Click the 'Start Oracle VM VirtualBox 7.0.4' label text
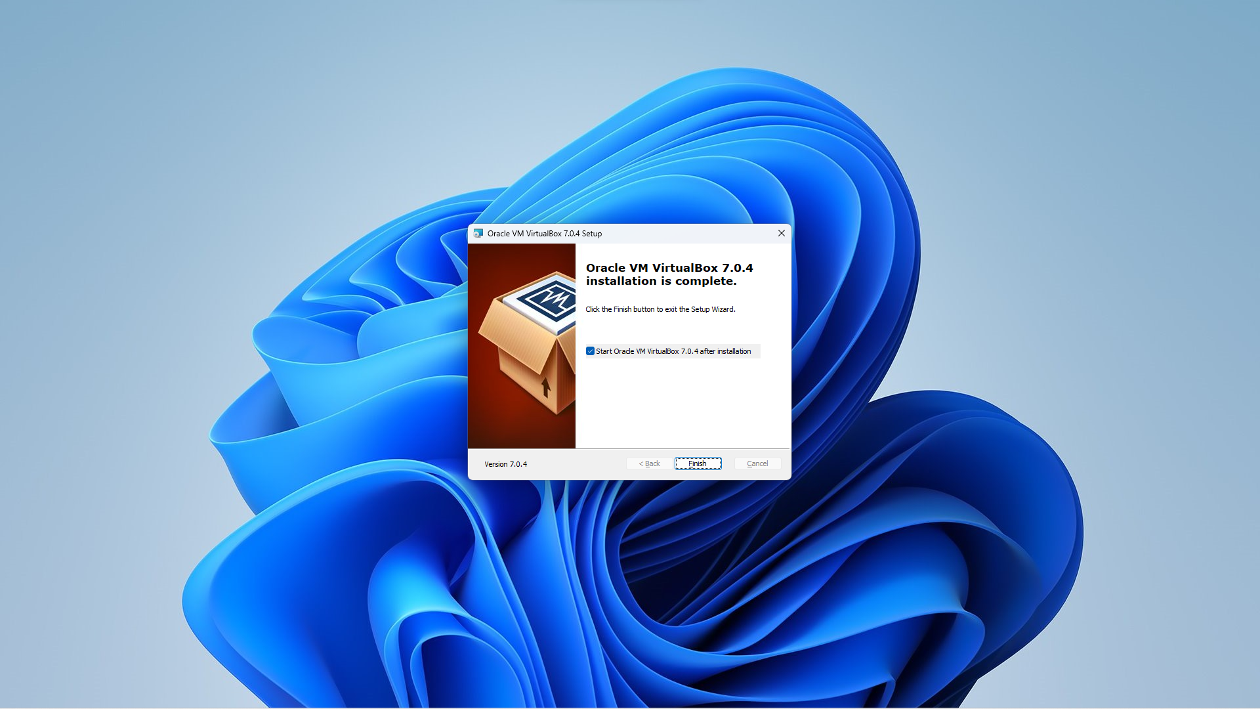Screen dimensions: 1260x709 673,351
